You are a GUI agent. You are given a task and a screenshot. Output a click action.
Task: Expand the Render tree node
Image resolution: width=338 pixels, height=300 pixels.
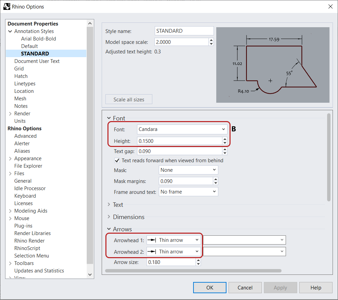click(10, 114)
